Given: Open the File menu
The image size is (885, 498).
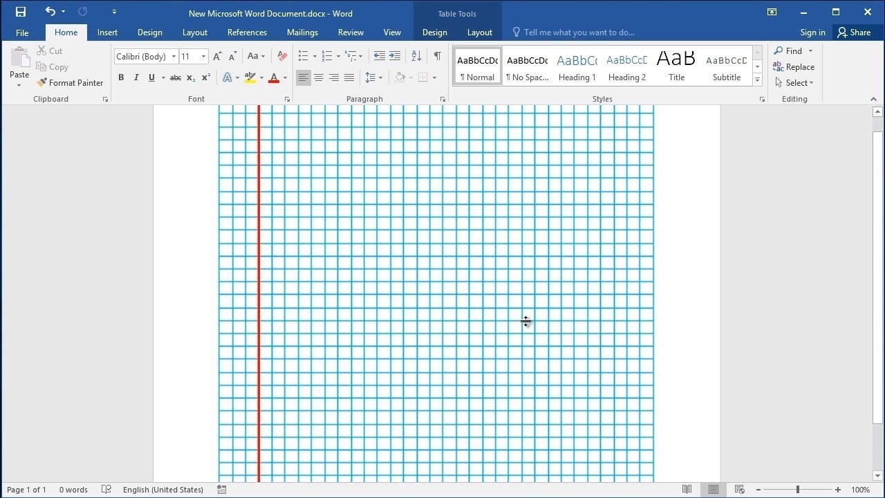Looking at the screenshot, I should (x=22, y=33).
